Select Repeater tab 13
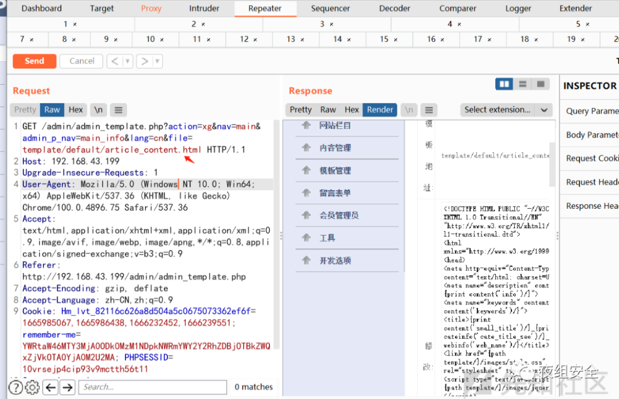 point(291,39)
